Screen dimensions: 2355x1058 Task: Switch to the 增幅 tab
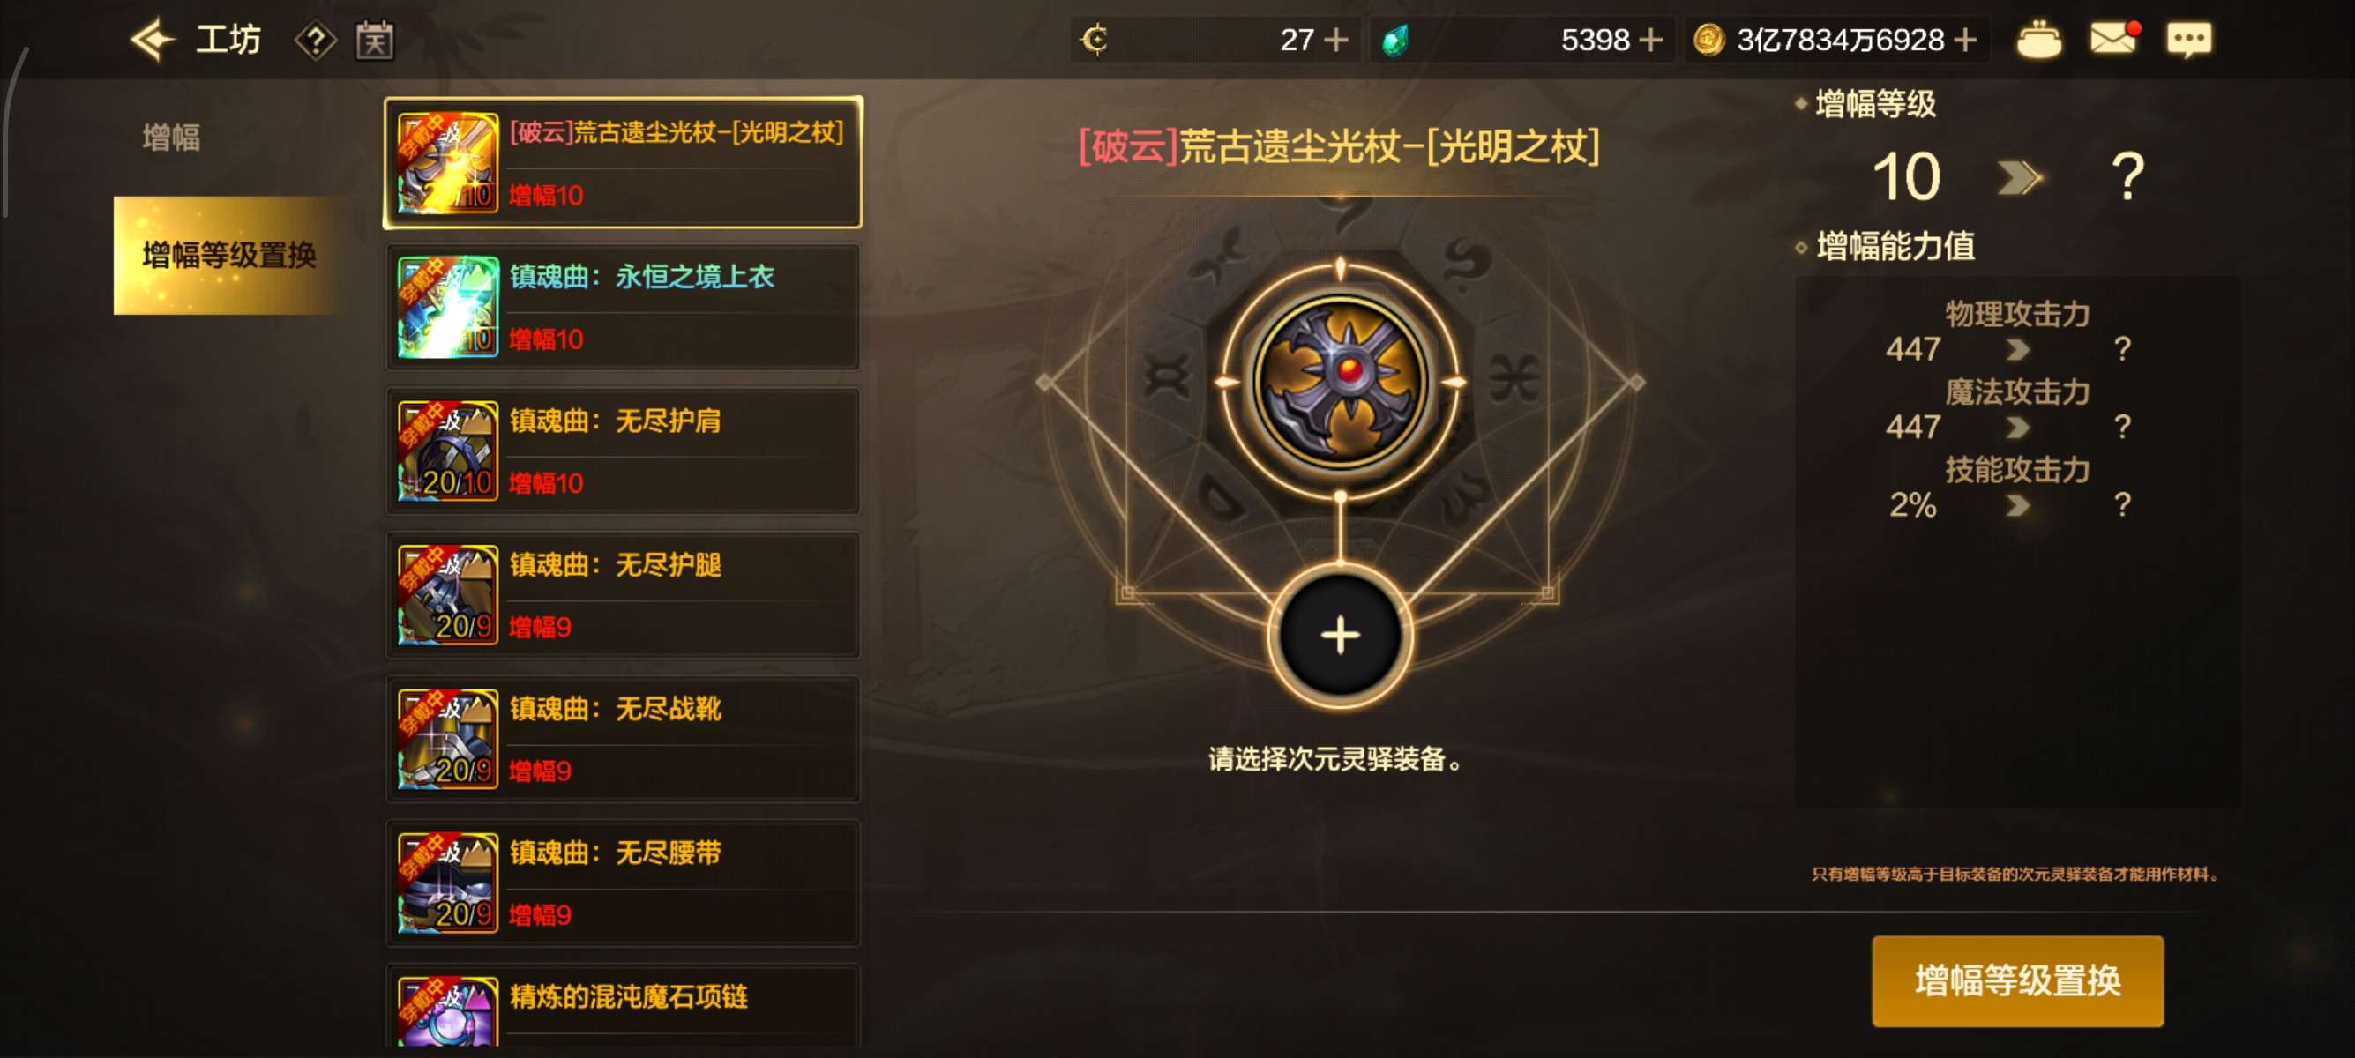click(x=171, y=137)
